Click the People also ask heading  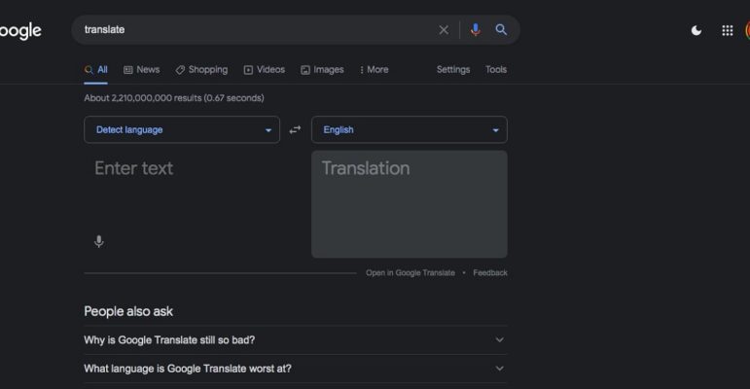[128, 311]
